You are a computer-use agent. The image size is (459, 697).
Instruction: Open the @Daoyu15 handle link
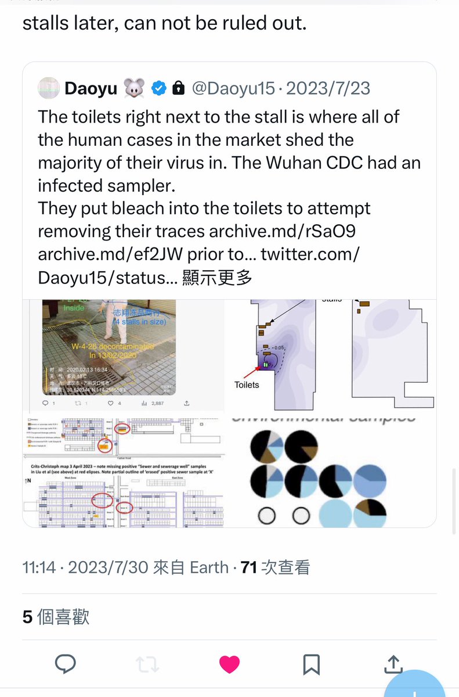click(x=233, y=88)
